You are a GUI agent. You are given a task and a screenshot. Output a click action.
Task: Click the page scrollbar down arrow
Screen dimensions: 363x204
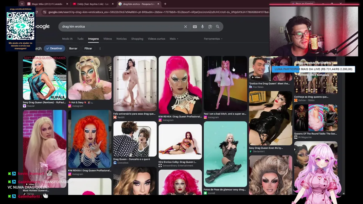[343, 194]
